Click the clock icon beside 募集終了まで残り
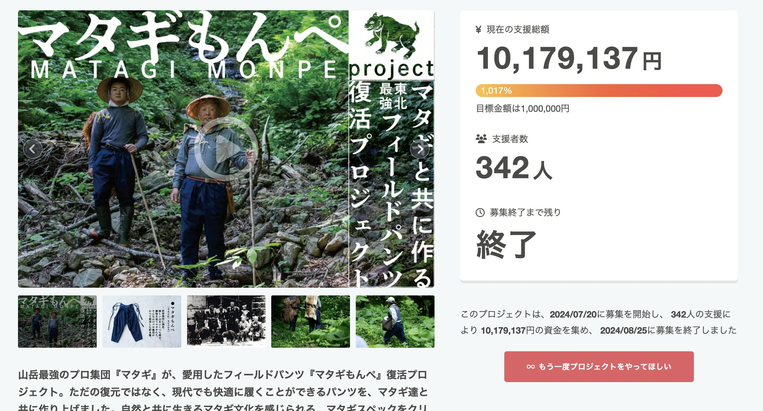This screenshot has width=763, height=411. point(480,213)
